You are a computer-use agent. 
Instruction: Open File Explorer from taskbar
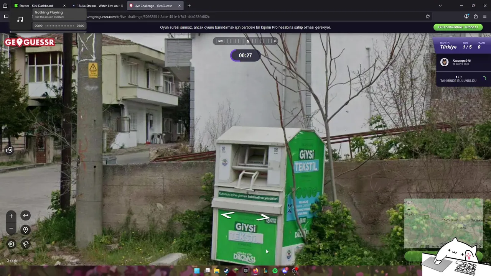tap(217, 271)
